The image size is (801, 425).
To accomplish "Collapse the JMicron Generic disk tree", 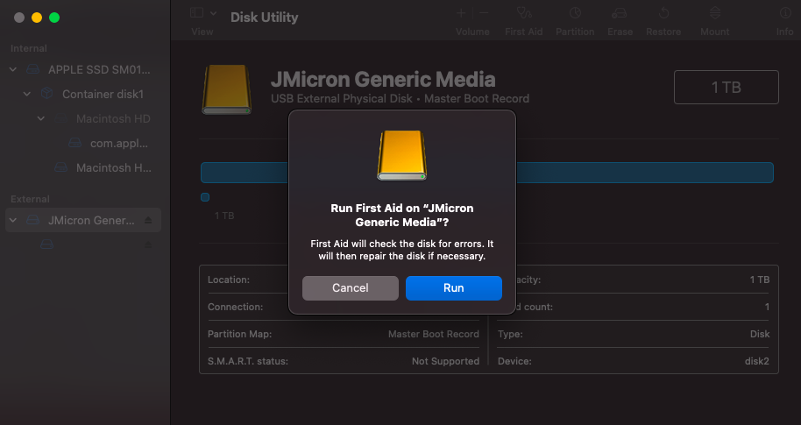I will point(13,220).
